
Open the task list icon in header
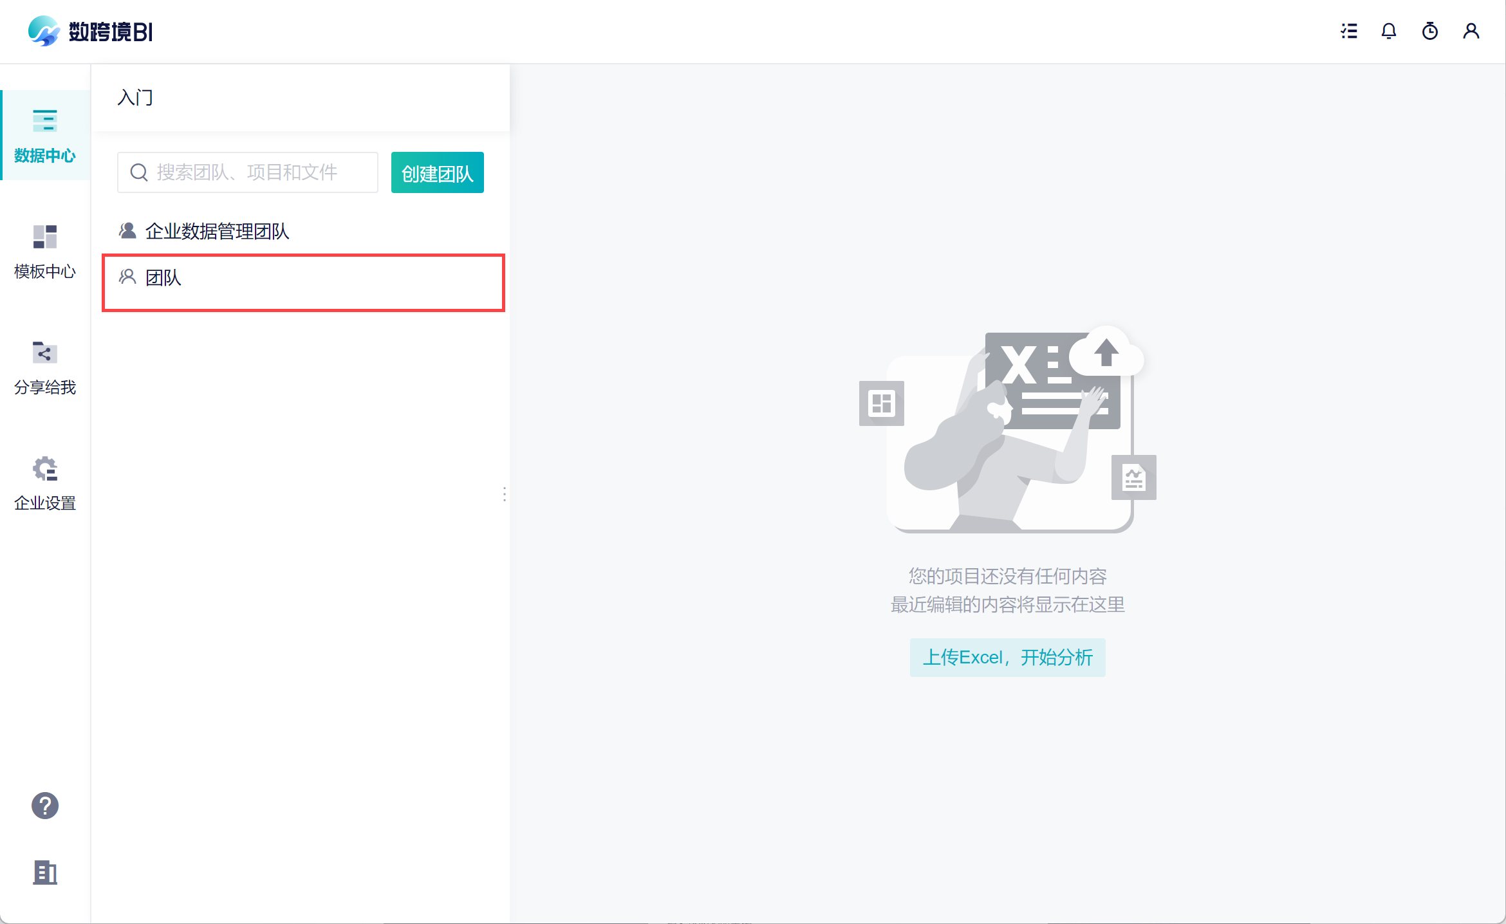(x=1349, y=31)
